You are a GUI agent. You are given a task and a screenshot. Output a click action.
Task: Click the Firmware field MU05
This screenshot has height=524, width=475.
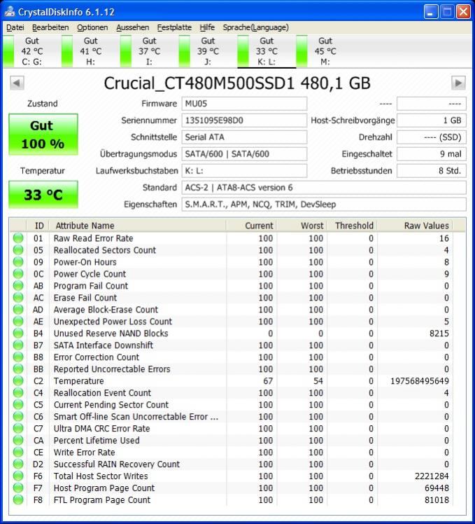tap(244, 104)
